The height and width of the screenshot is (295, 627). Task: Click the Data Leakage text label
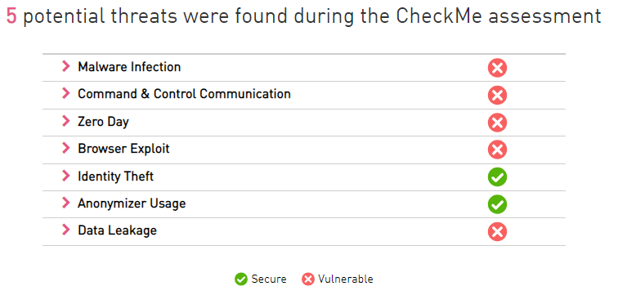pos(117,230)
